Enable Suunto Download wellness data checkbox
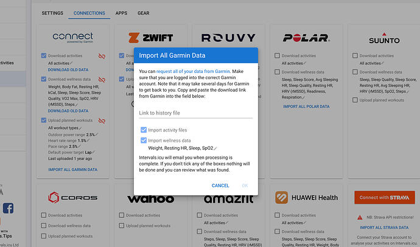Viewport: 420px width, 247px height. click(355, 72)
